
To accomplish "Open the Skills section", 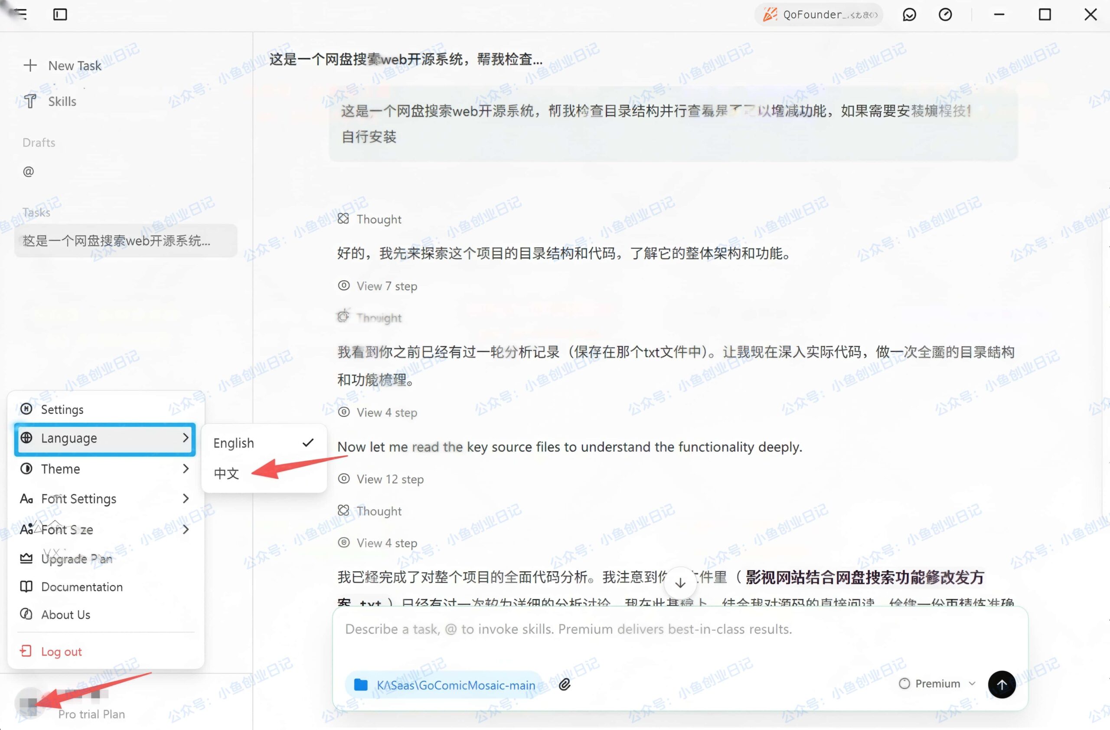I will click(62, 101).
